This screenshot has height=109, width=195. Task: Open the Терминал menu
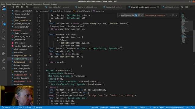point(46,4)
